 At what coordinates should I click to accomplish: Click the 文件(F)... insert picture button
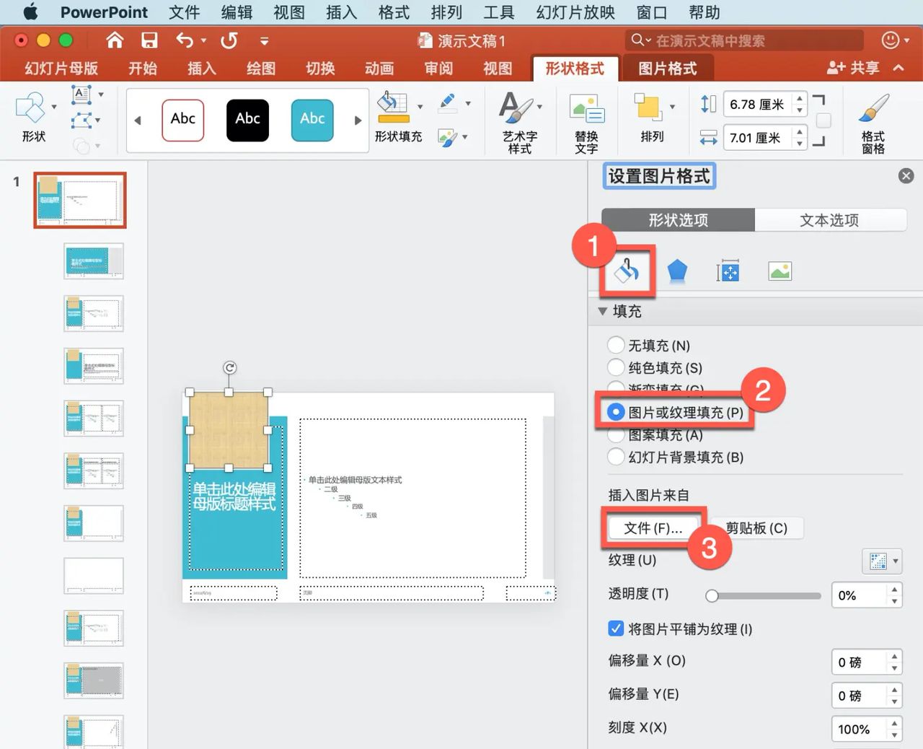point(653,527)
